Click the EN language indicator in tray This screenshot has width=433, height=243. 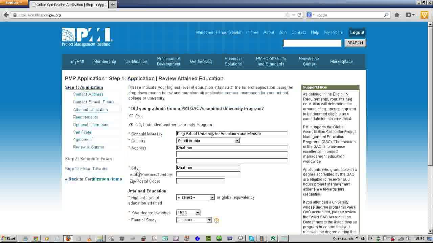[x=363, y=239]
